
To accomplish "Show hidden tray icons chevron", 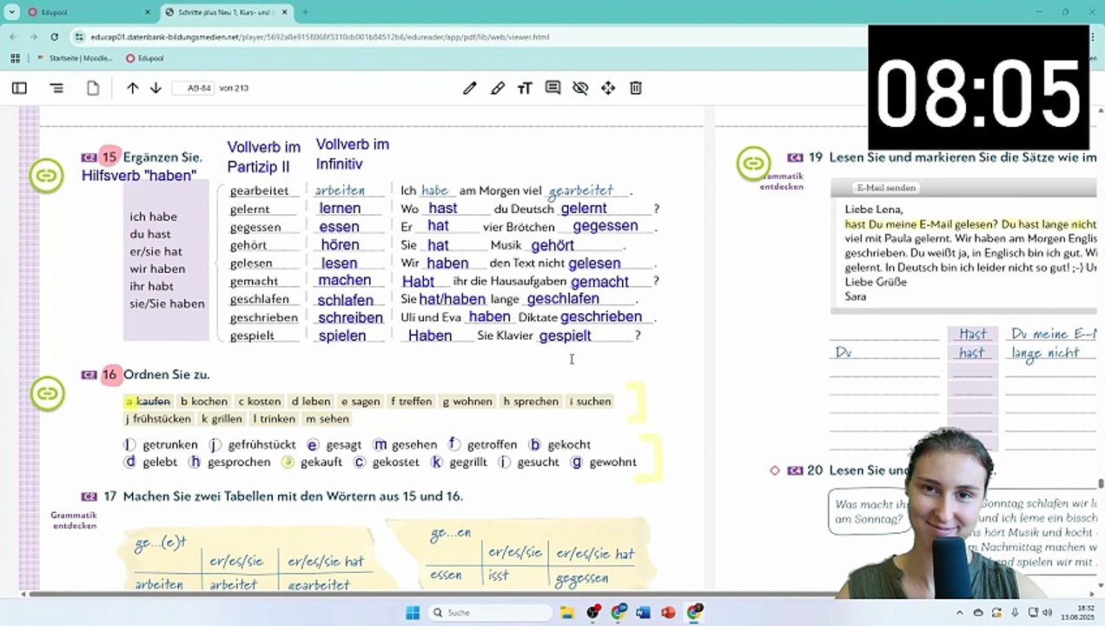I will (x=959, y=613).
